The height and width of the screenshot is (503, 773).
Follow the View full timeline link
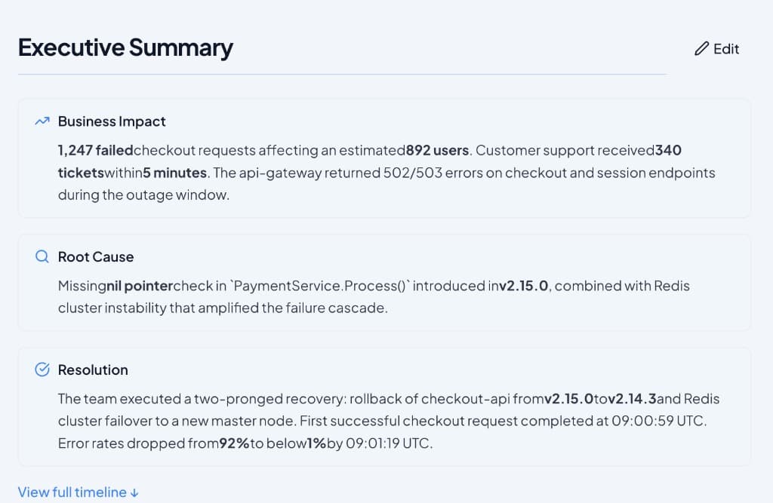click(x=71, y=492)
